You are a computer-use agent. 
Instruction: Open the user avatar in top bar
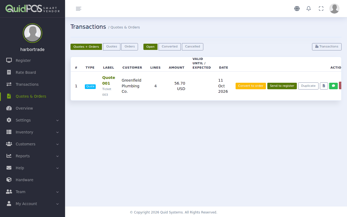(334, 9)
